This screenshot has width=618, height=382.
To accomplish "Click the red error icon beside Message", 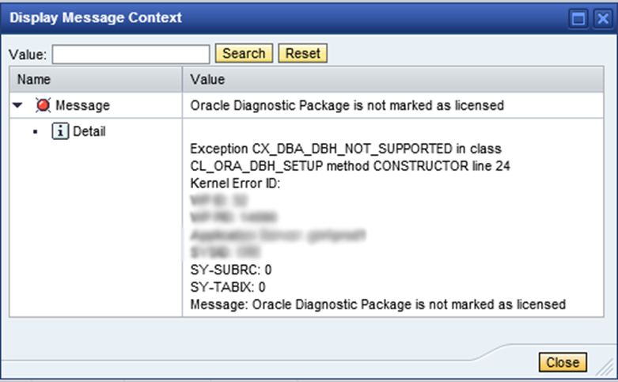I will [x=43, y=105].
